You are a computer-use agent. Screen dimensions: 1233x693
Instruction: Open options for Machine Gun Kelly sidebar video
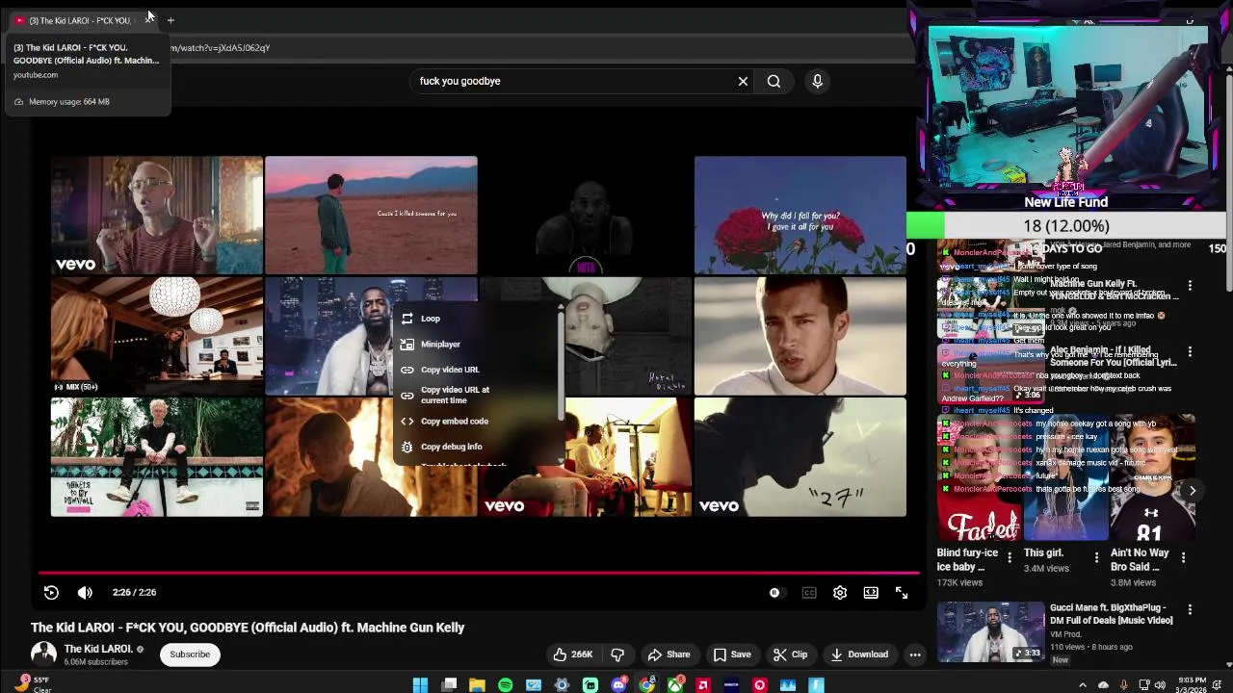click(x=1190, y=286)
